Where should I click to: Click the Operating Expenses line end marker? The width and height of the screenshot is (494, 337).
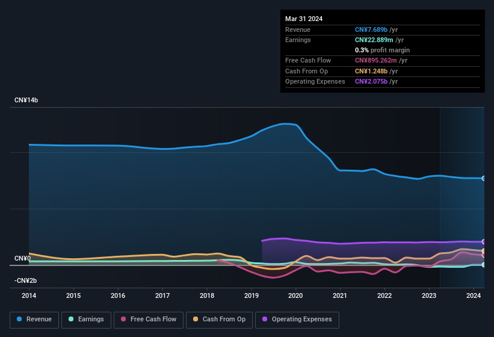484,241
